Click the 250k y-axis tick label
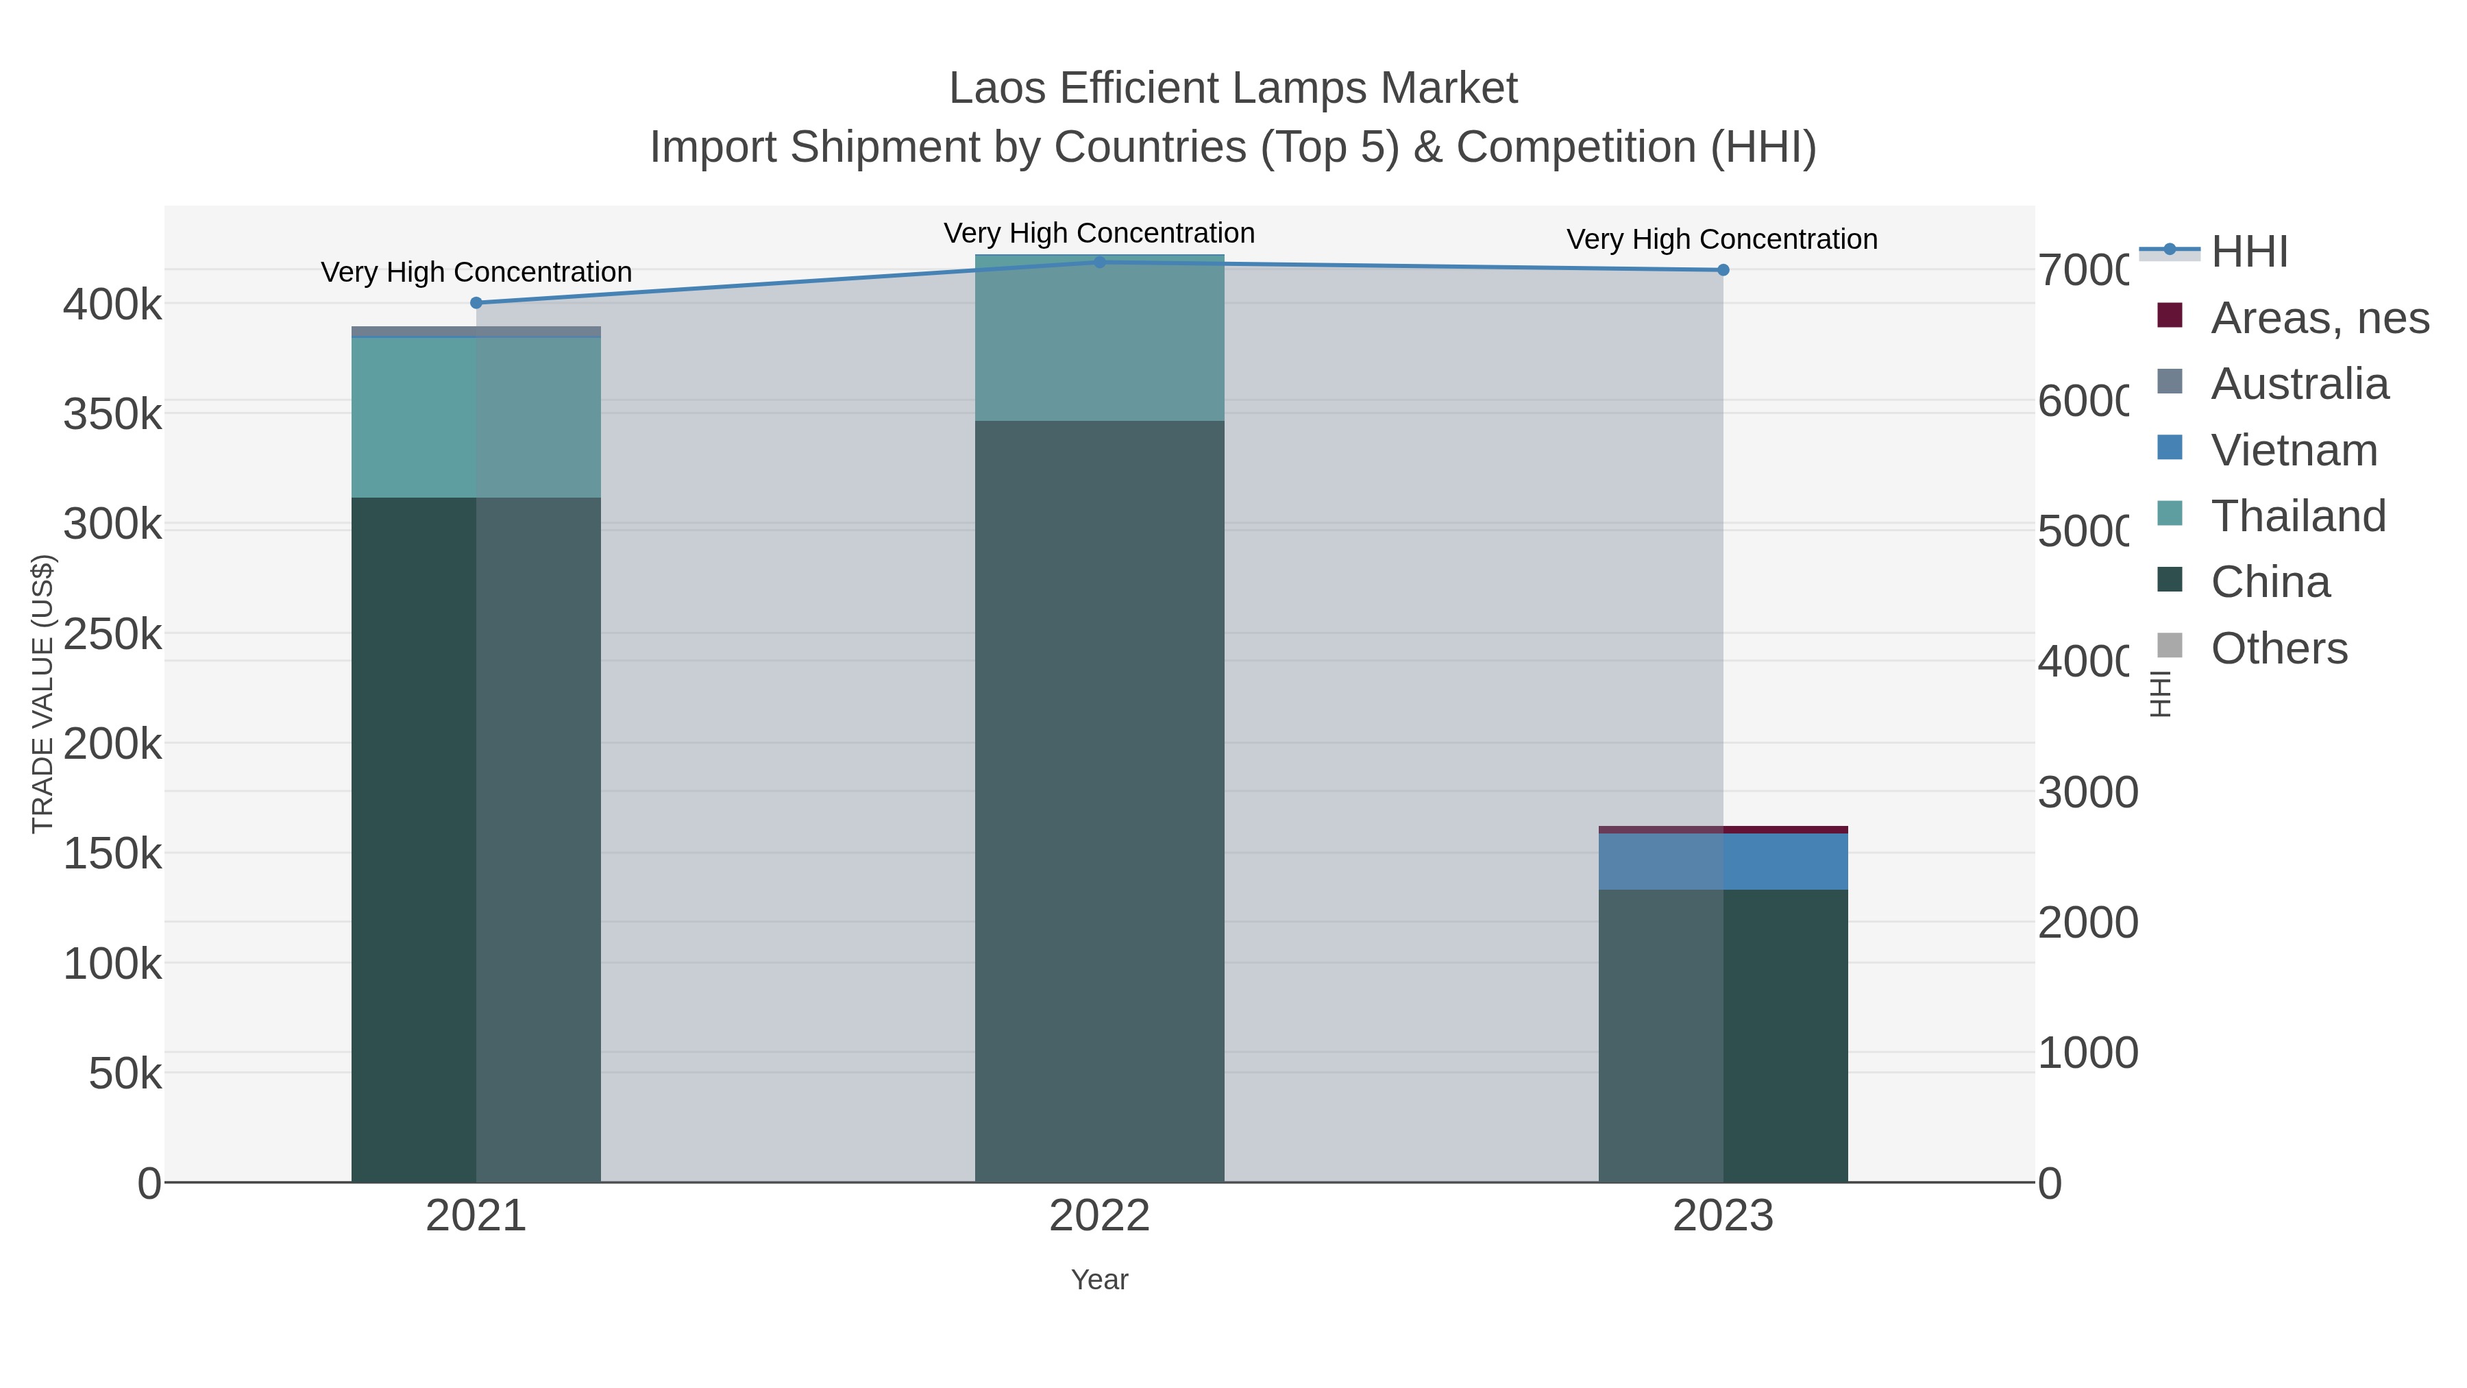Image resolution: width=2467 pixels, height=1388 pixels. coord(113,634)
